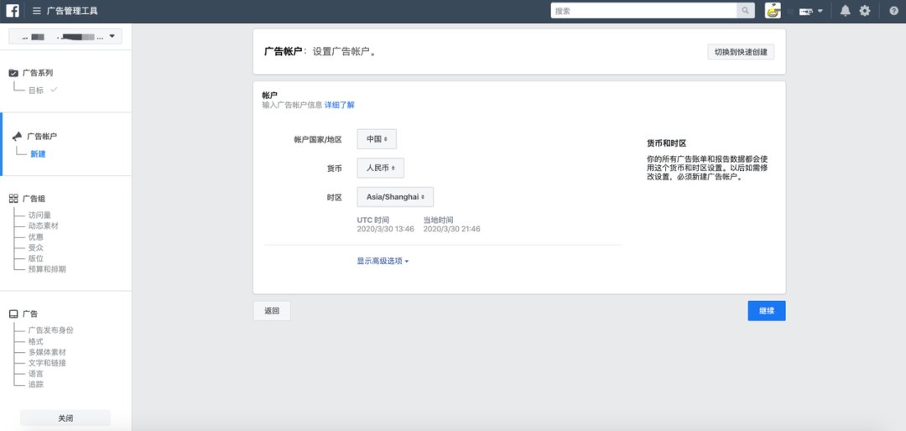906x431 pixels.
Task: Select 新建 under 广告帐户
Action: pos(38,153)
